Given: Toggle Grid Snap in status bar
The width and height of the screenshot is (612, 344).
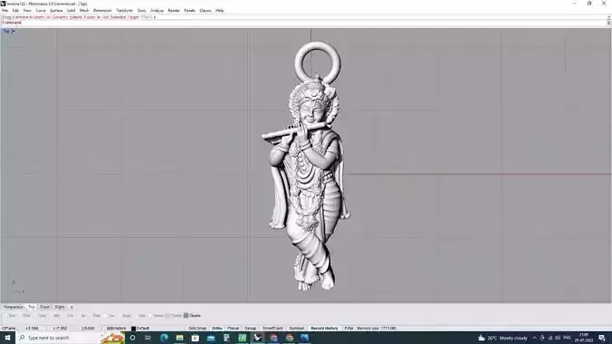Looking at the screenshot, I should [x=197, y=329].
